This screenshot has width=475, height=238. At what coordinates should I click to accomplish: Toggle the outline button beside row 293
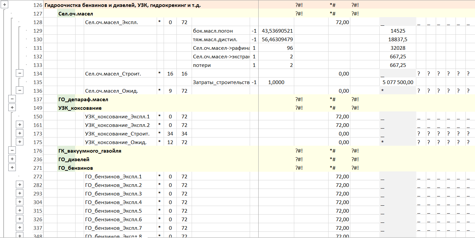[x=20, y=193]
